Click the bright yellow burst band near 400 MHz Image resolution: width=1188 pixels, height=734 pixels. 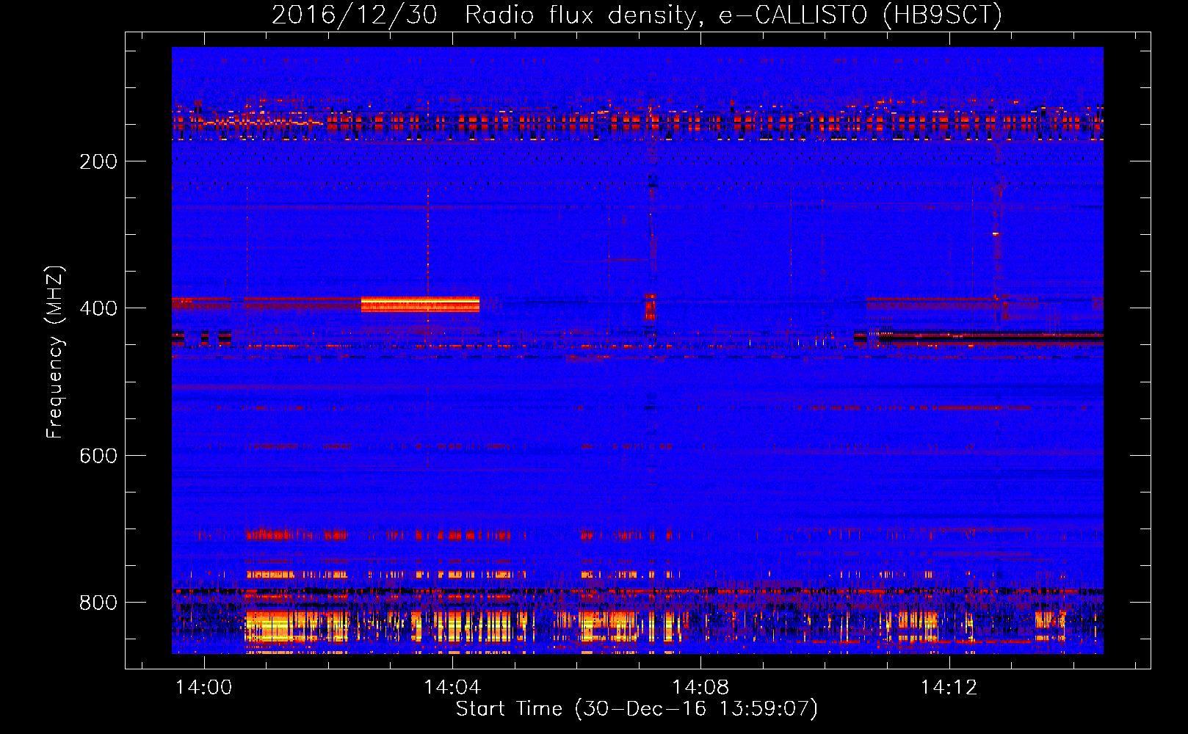(420, 305)
